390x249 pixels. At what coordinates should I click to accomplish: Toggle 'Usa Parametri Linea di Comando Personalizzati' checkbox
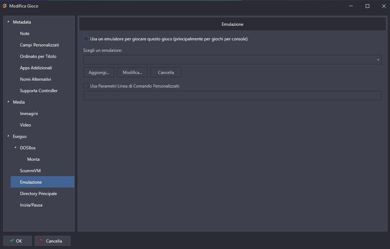pyautogui.click(x=86, y=86)
